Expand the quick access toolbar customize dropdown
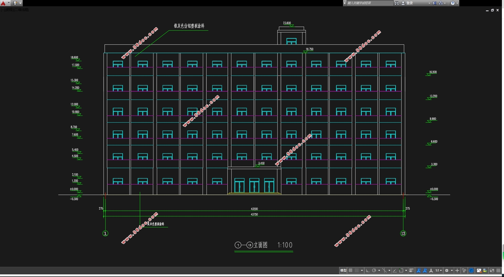This screenshot has width=504, height=277. pyautogui.click(x=20, y=3)
